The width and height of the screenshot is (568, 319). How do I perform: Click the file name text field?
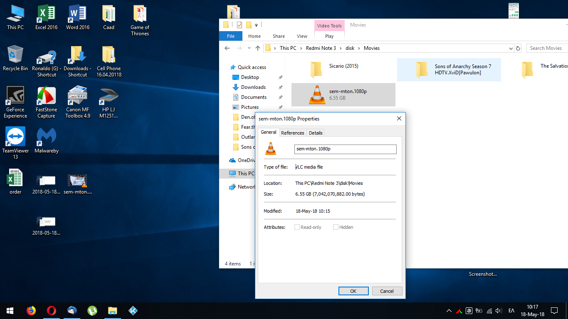(x=345, y=149)
